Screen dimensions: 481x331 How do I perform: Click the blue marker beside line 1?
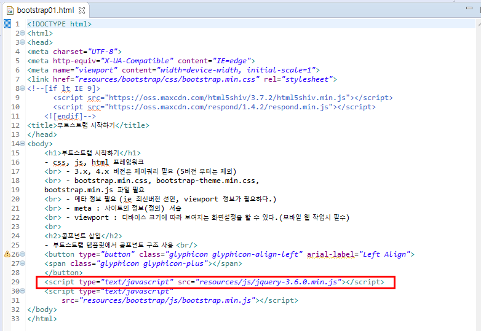tap(7, 23)
